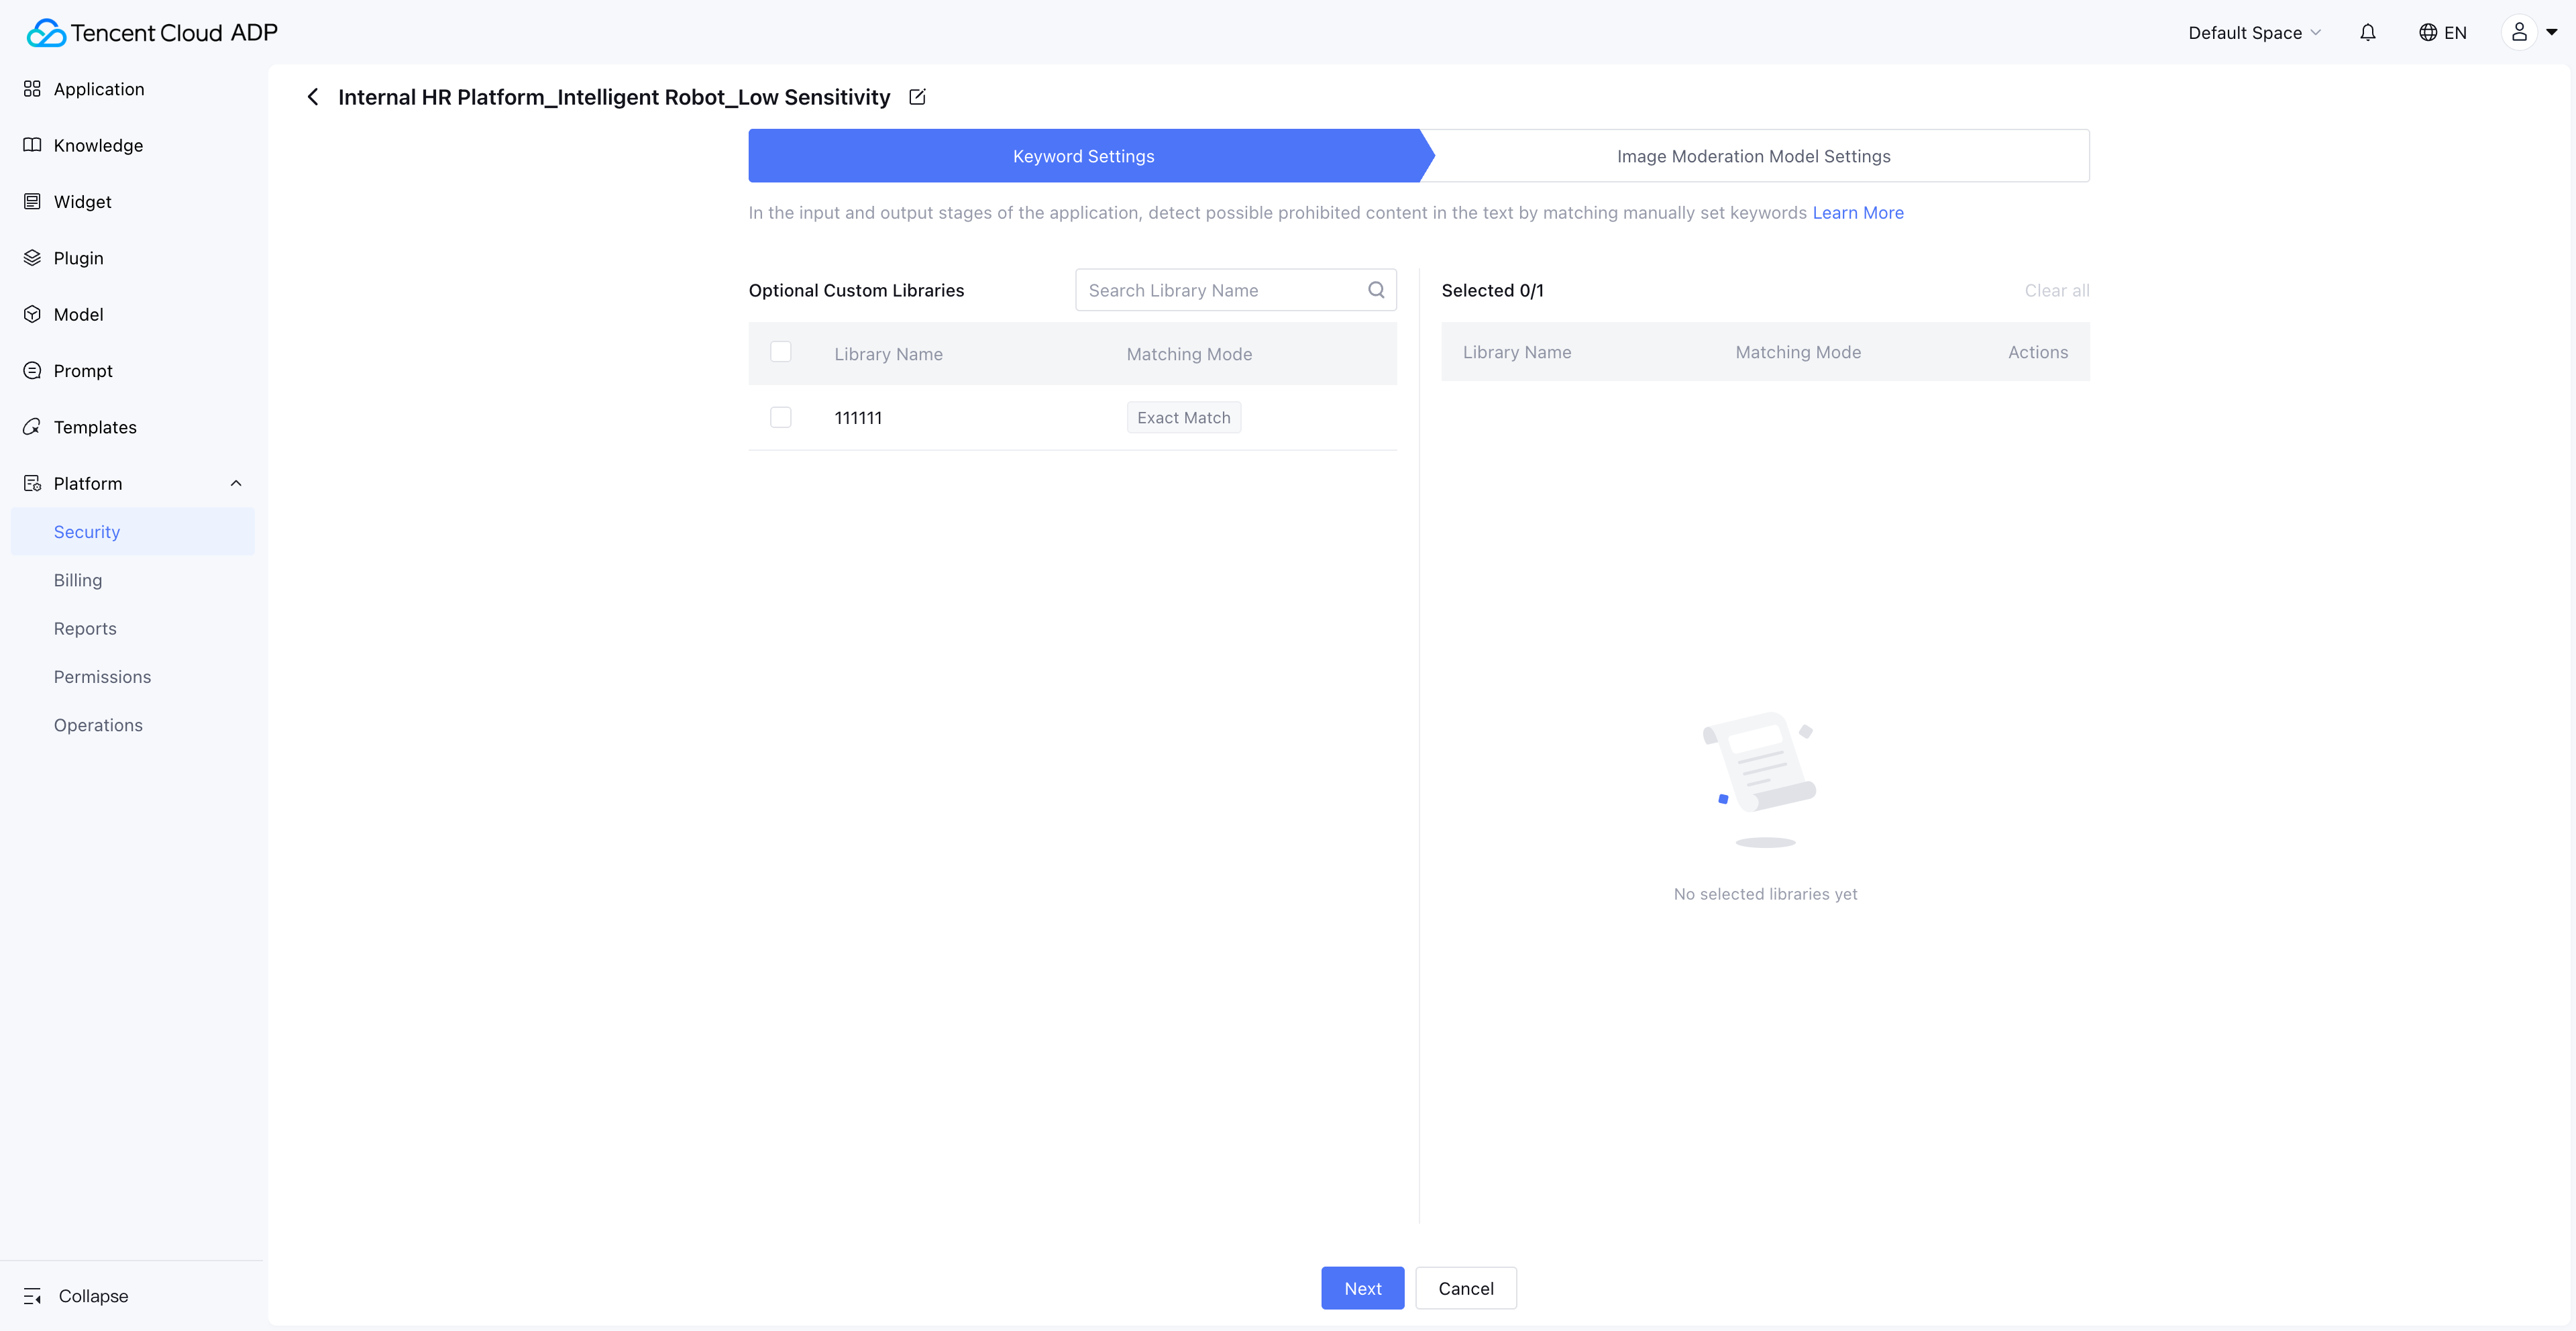Open the Default Space dropdown
2576x1331 pixels.
[2253, 33]
